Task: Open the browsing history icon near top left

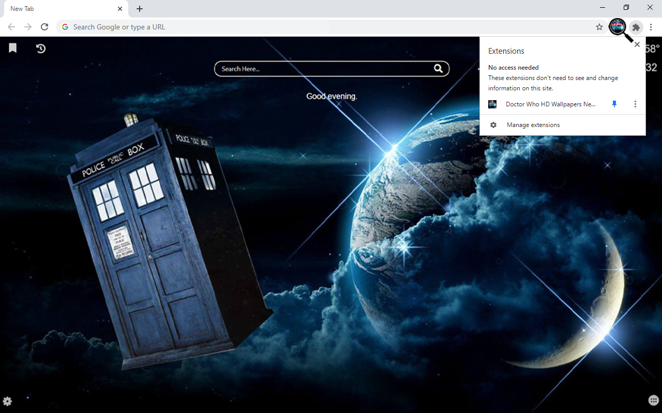Action: (x=40, y=48)
